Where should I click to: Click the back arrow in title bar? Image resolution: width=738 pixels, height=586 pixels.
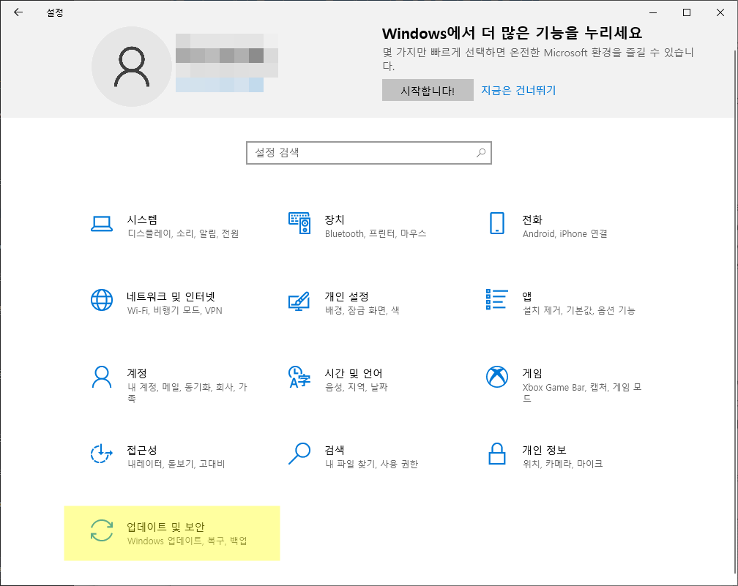18,12
